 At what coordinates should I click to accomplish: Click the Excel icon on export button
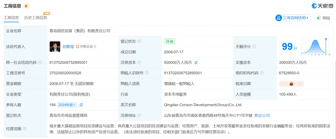319,18
